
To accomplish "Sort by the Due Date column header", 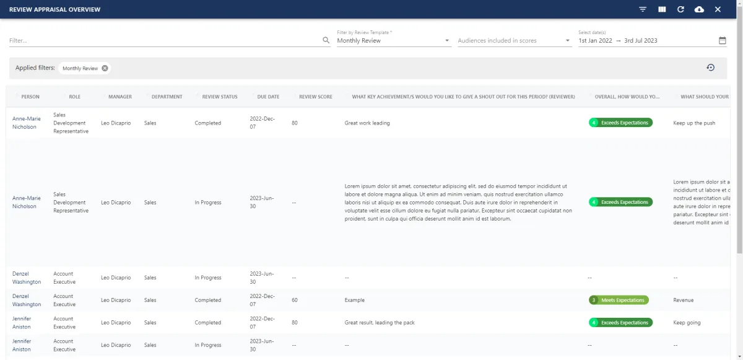I will click(x=268, y=97).
